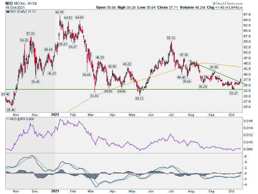Click the 42.06 price label
This screenshot has width=258, height=194.
click(112, 67)
